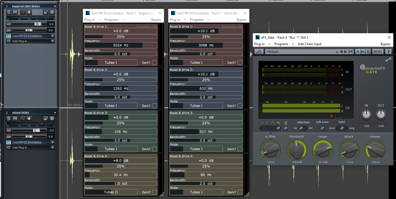Toggle monitoring speaker on track 2
396x199 pixels.
point(29,119)
